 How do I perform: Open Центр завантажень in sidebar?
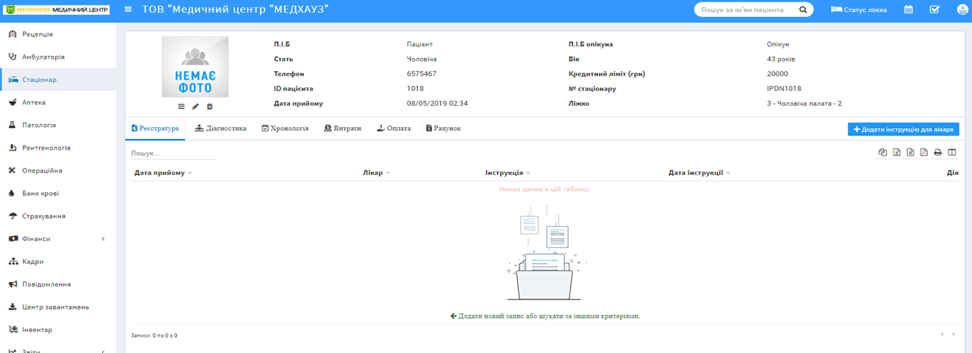(58, 307)
